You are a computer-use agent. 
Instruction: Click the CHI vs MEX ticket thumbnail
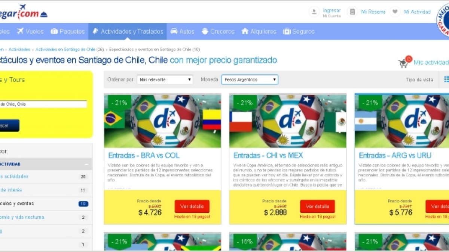point(288,121)
